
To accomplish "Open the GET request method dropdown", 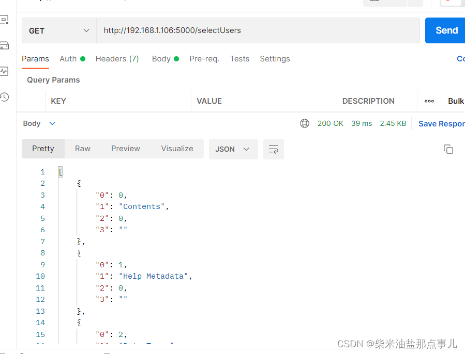I will coord(58,30).
